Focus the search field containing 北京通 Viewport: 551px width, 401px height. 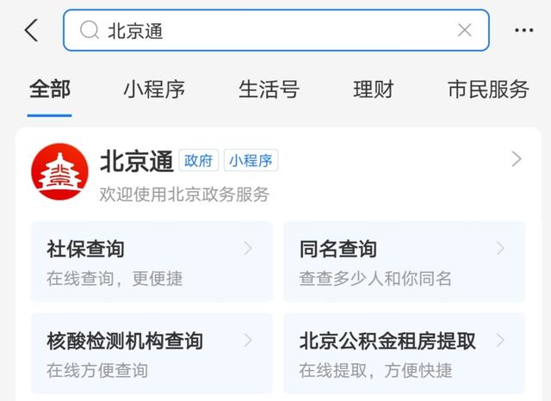[x=276, y=30]
